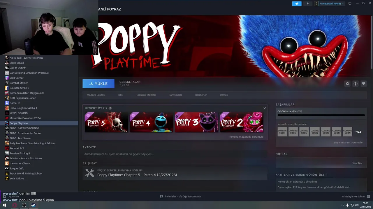Click Başarımlarımı Görüntüle link
Viewport: 373px width, 209px height.
pyautogui.click(x=348, y=143)
